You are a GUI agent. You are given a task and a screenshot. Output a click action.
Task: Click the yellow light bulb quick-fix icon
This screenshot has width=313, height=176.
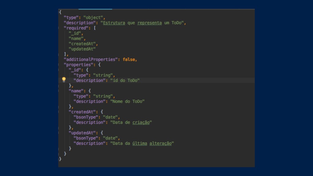[64, 80]
